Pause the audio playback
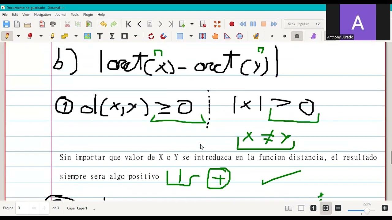The image size is (392, 220). 253,24
